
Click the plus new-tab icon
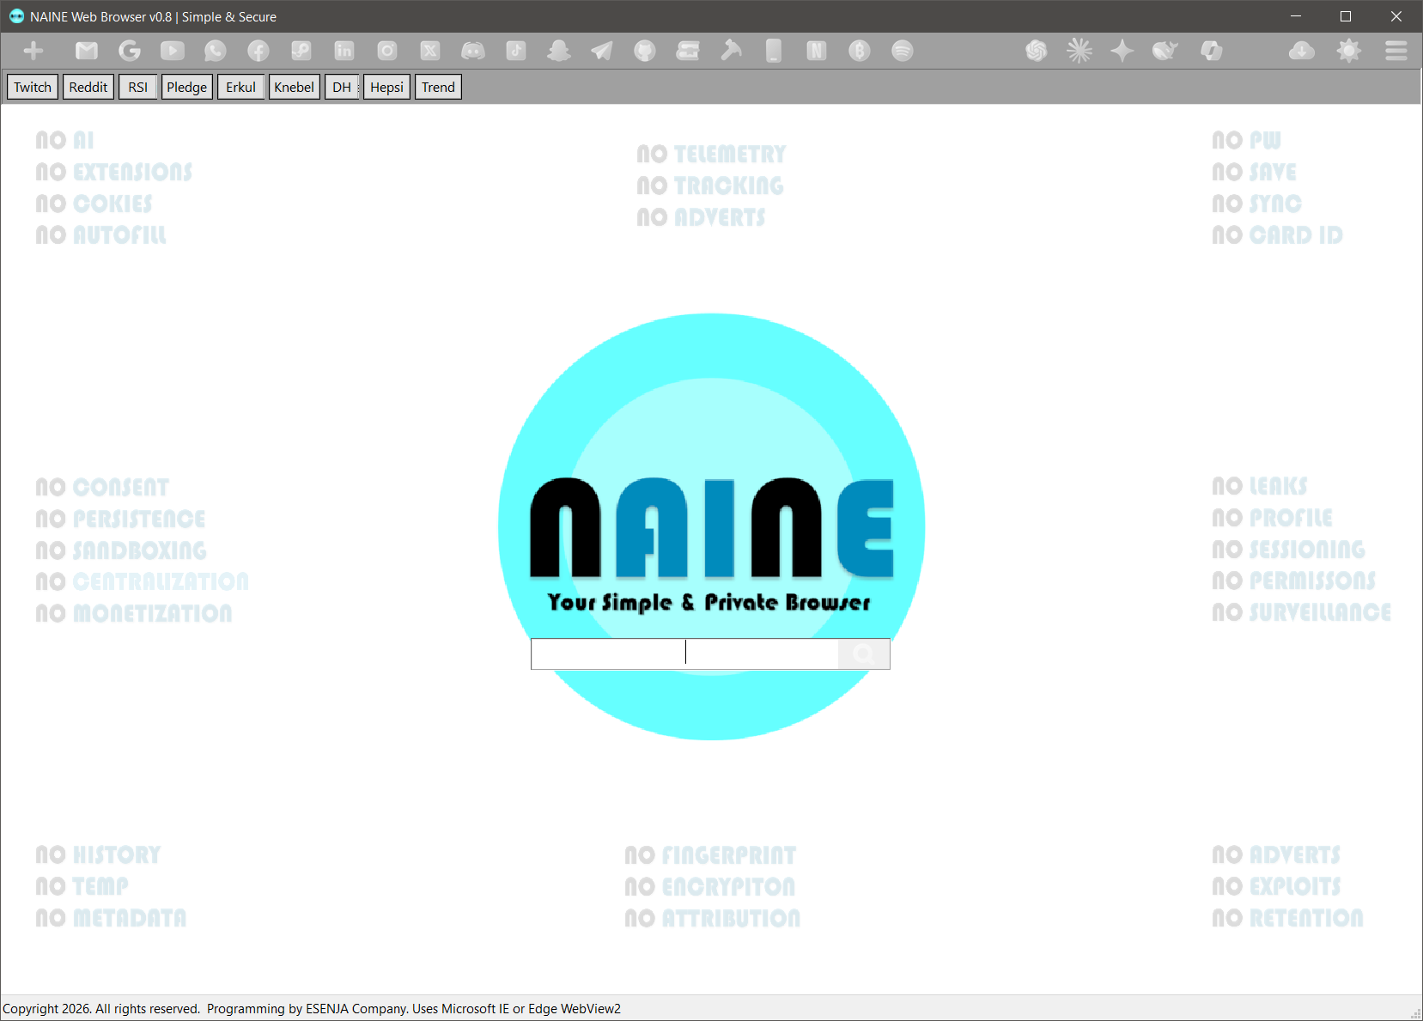click(33, 51)
